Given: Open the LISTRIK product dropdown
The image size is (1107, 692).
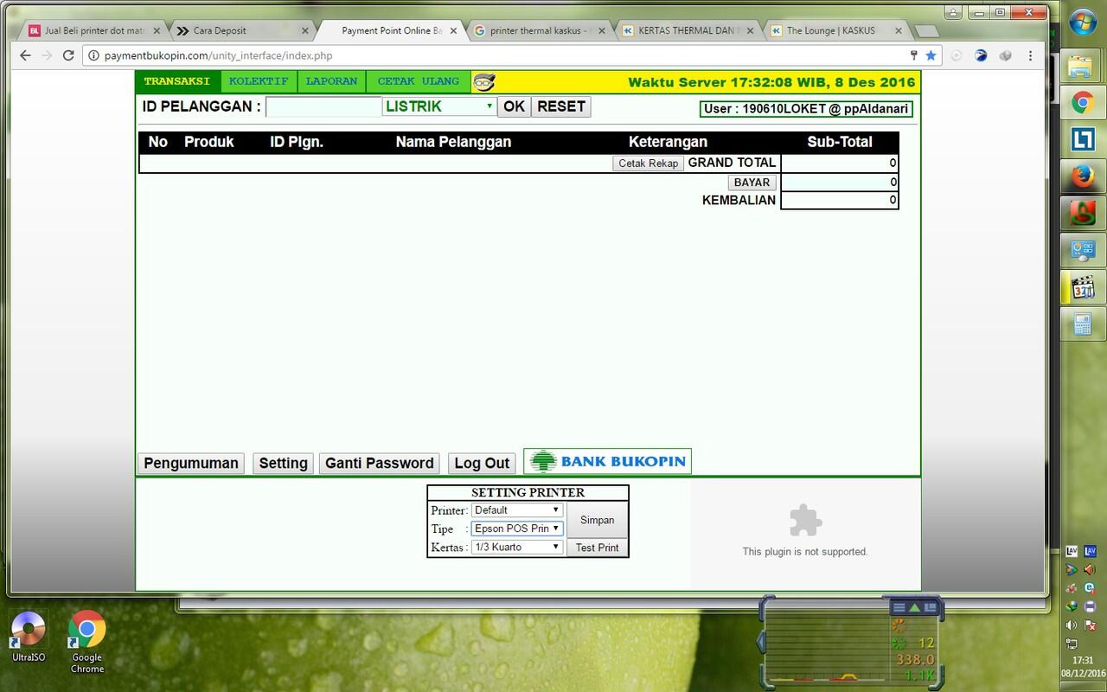Looking at the screenshot, I should click(438, 106).
